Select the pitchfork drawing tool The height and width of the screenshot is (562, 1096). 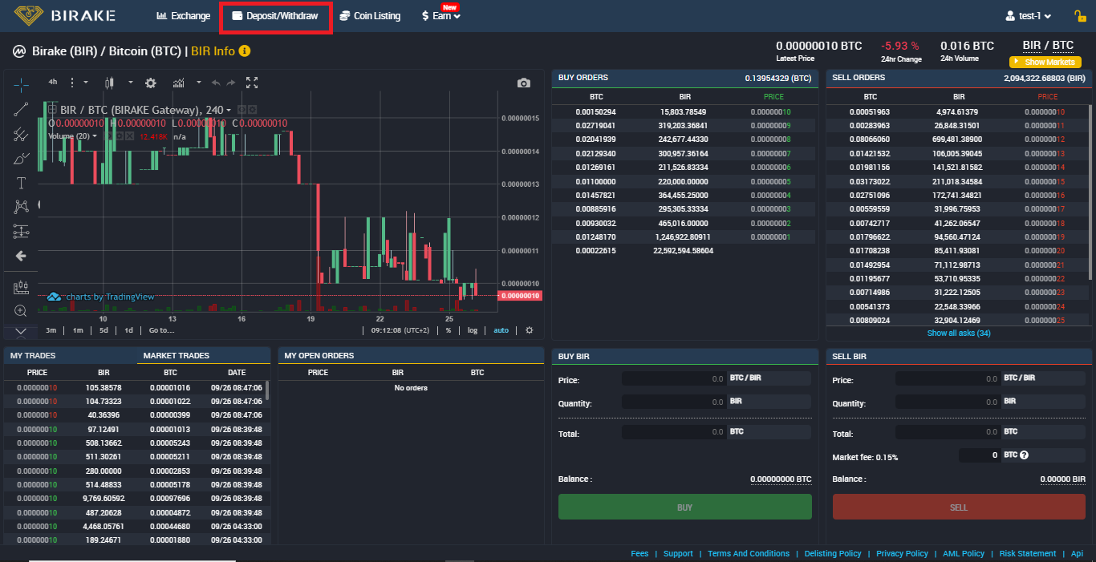[22, 135]
